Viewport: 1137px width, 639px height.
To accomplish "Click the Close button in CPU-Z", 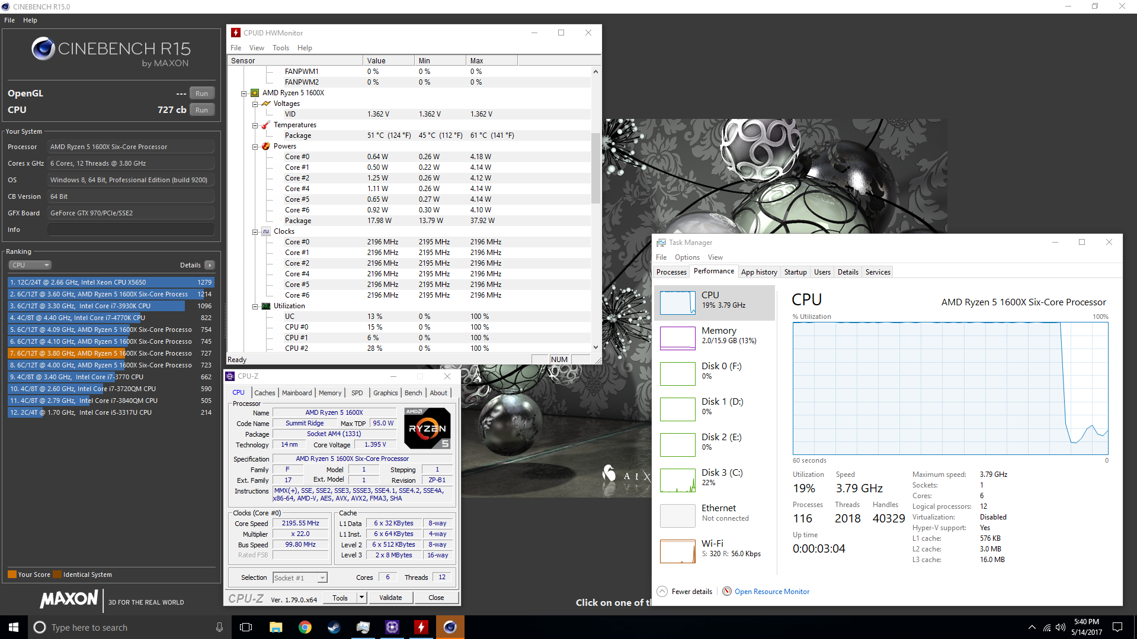I will point(436,598).
